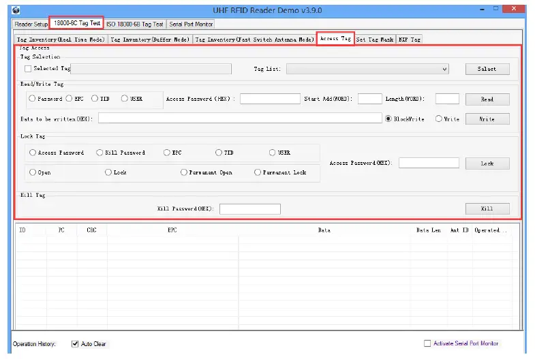Select EPC radio in Lock Tag
This screenshot has width=535, height=359.
167,153
